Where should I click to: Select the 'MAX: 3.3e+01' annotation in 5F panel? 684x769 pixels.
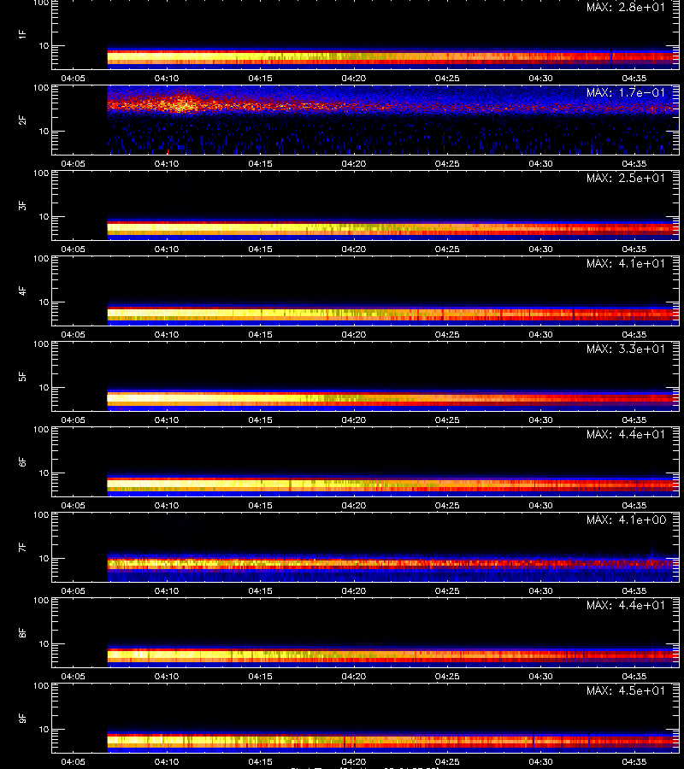pyautogui.click(x=626, y=349)
